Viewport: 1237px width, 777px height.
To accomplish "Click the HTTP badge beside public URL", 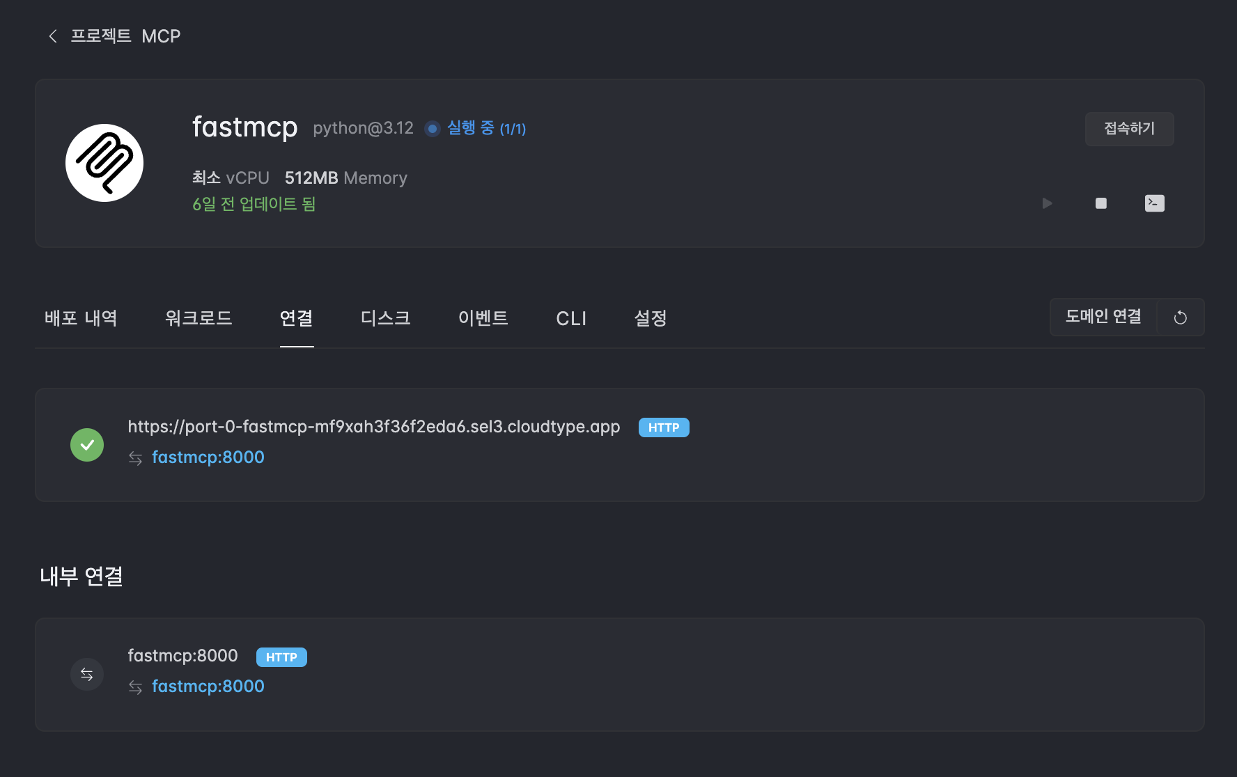I will point(664,427).
